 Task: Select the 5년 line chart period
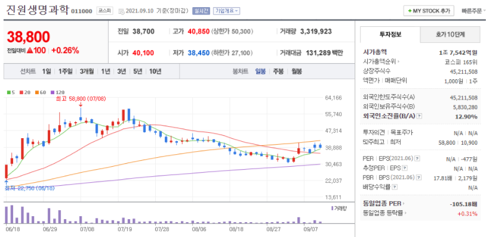[138, 71]
